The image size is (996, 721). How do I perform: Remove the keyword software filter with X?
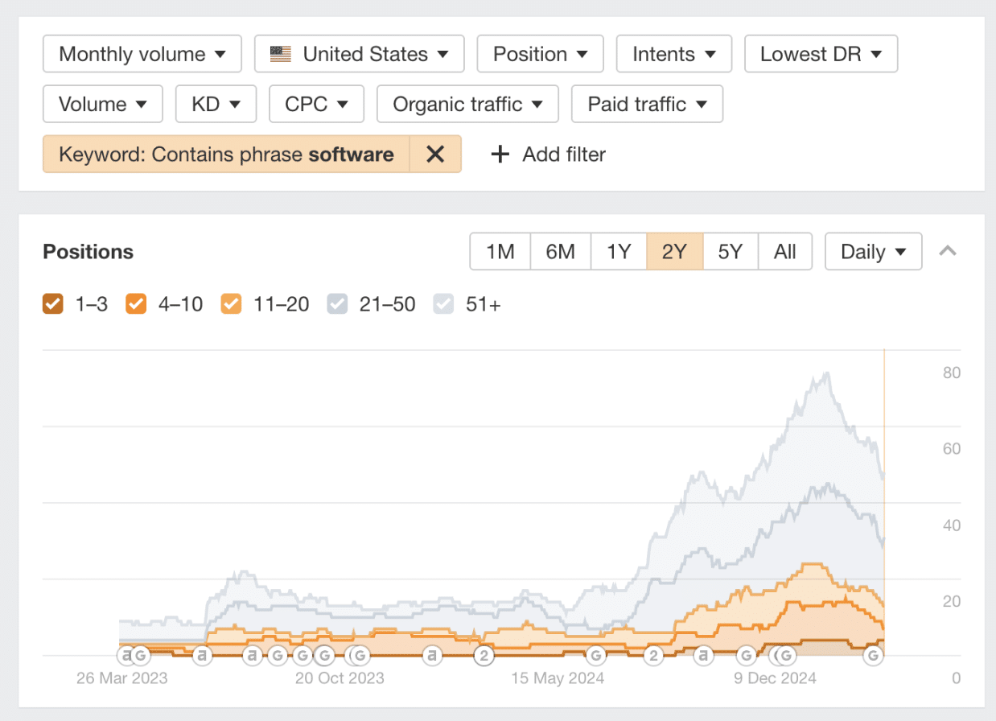pos(435,154)
